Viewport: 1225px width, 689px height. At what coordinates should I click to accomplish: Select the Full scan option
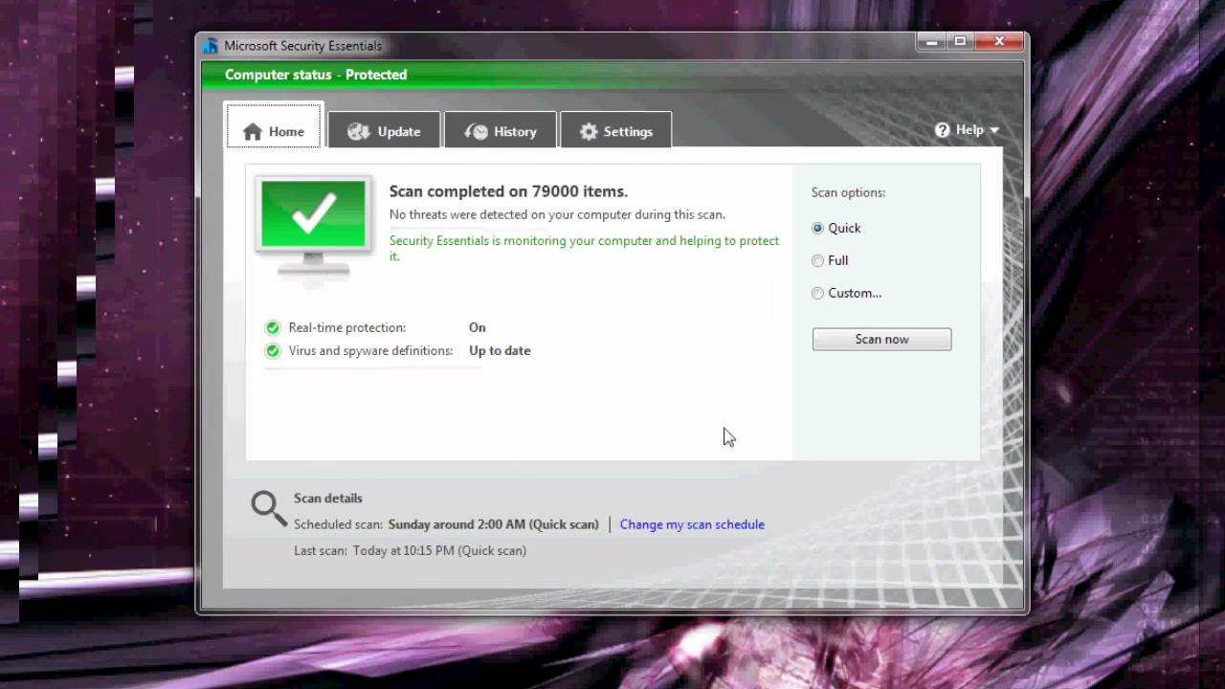click(x=817, y=260)
